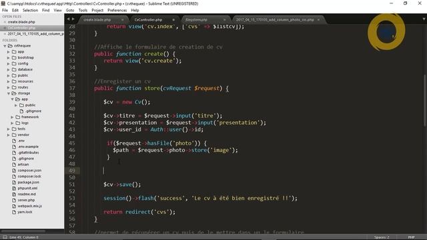Expand the bootstrap folder arrow
Screen dimensions: 427x240
[x=9, y=58]
